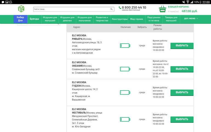The image size is (211, 132).
Task: Click the green phone icon
Action: [120, 8]
